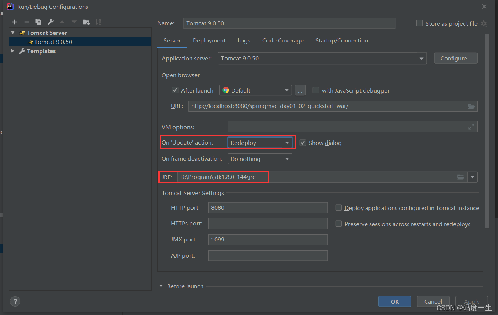
Task: Add a new configuration with plus icon
Action: point(15,22)
